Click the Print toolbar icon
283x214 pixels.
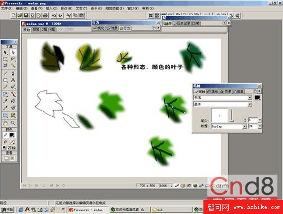[x=45, y=15]
